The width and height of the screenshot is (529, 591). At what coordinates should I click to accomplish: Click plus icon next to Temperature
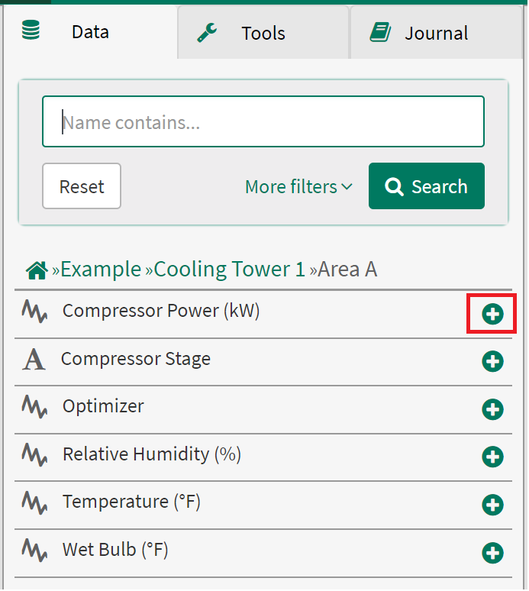click(492, 505)
